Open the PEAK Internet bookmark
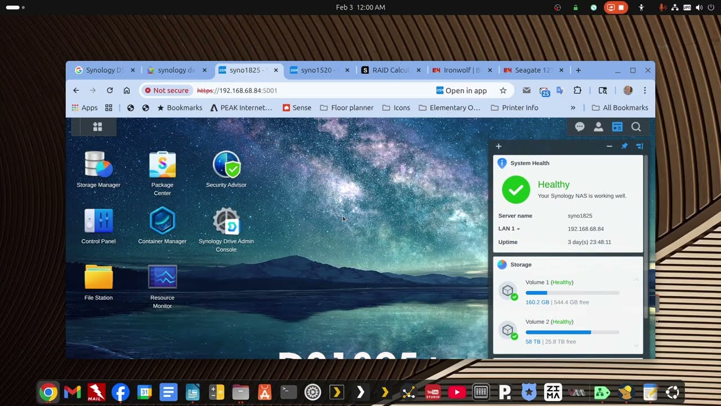 pyautogui.click(x=241, y=108)
